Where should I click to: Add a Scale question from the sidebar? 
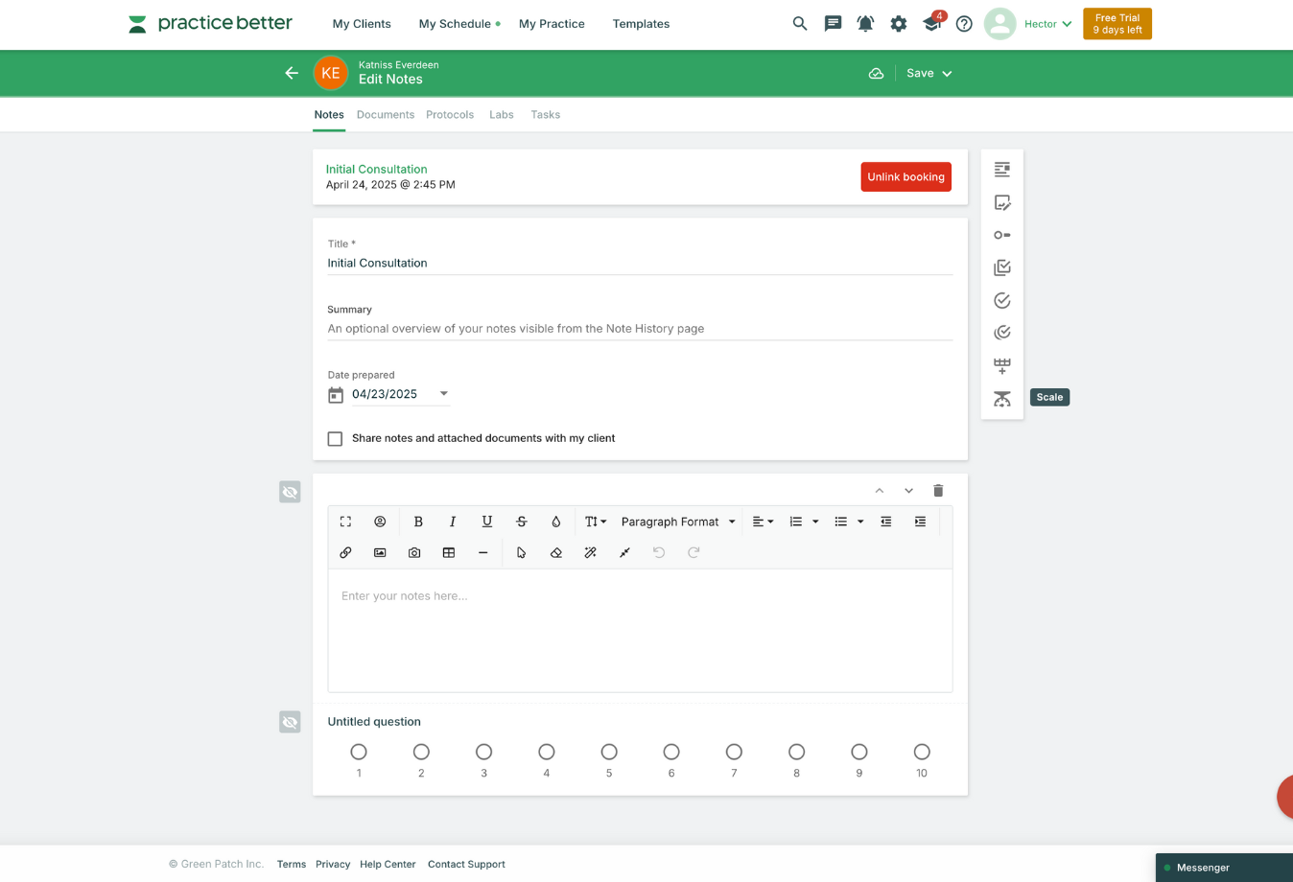pyautogui.click(x=1002, y=398)
